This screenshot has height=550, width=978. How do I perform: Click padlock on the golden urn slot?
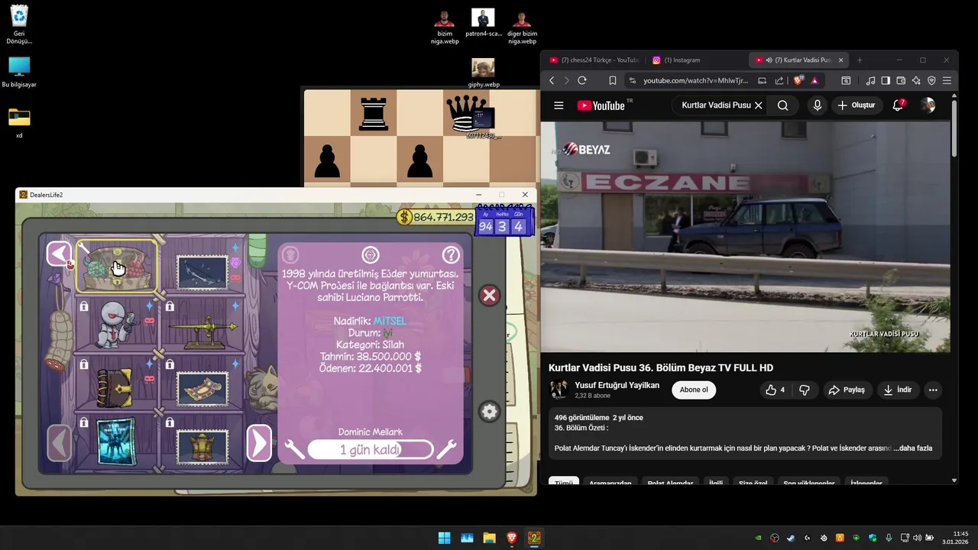point(170,422)
